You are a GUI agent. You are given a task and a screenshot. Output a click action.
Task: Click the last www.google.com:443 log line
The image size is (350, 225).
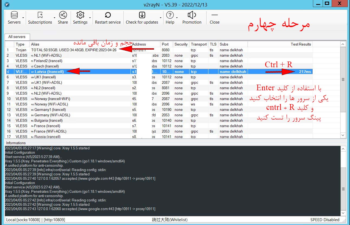[80, 209]
